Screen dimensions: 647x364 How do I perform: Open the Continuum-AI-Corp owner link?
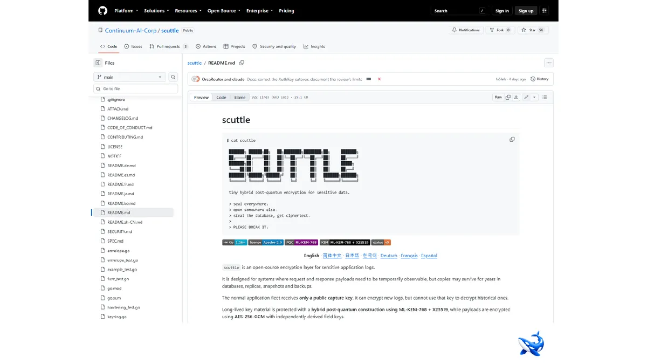click(x=130, y=31)
